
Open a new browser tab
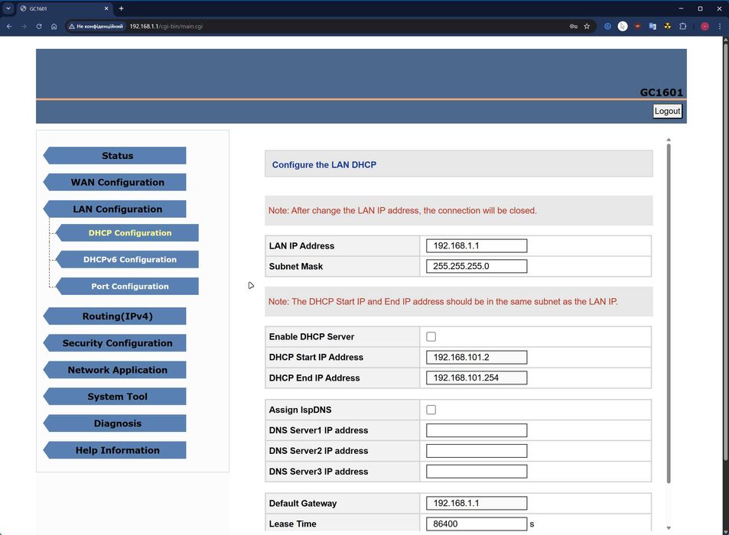click(122, 8)
